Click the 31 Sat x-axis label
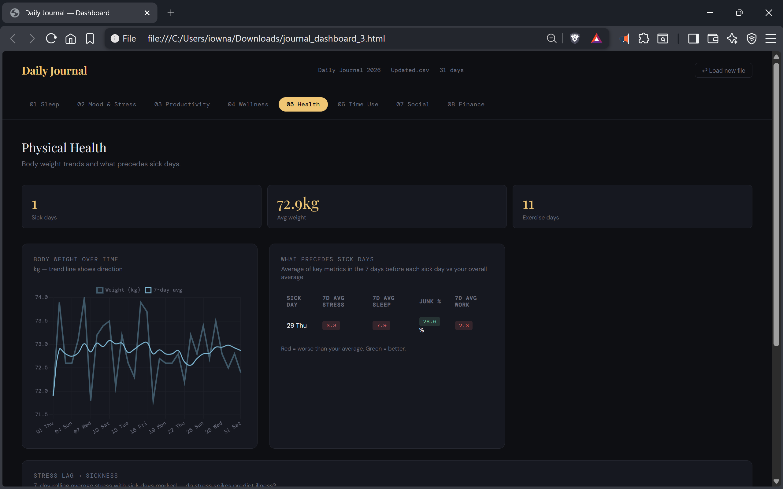 click(232, 427)
